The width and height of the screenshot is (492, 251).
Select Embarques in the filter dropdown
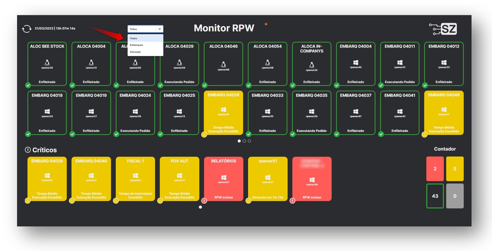[136, 45]
